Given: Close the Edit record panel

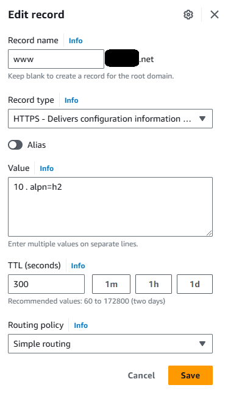Looking at the screenshot, I should coord(215,15).
